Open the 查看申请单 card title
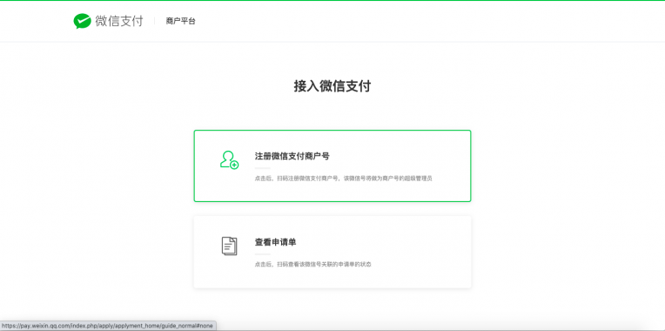 (x=275, y=242)
